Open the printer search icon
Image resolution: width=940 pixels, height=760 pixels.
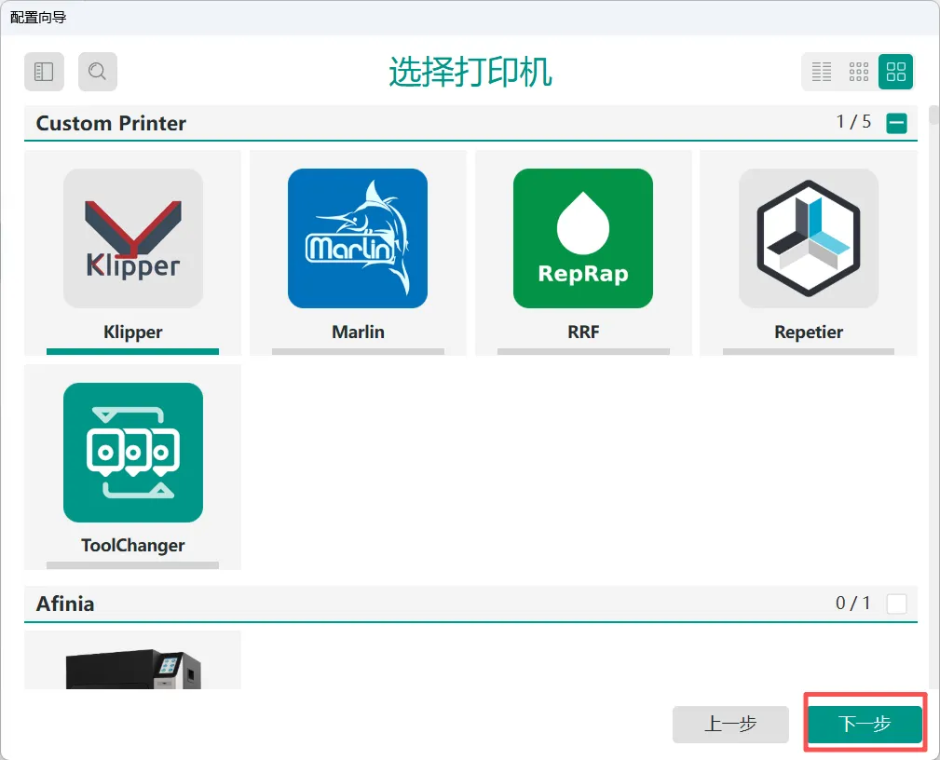(x=98, y=72)
